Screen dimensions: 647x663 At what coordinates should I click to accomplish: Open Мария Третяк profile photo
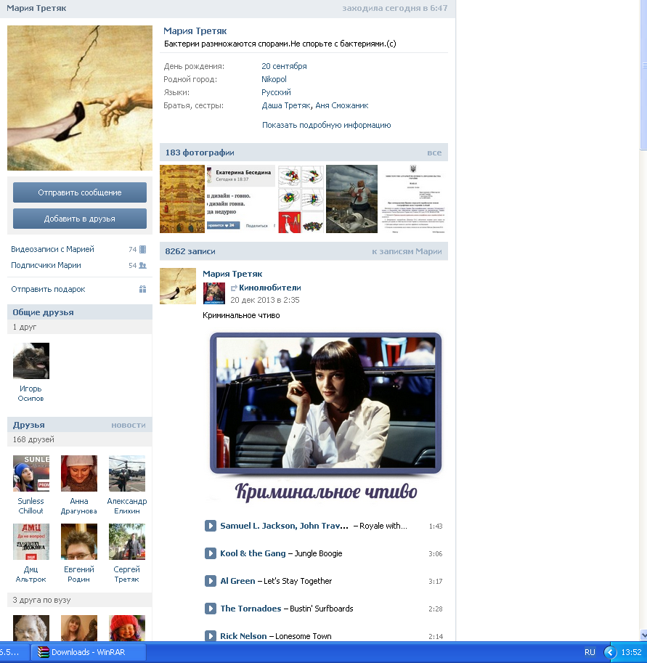(x=80, y=98)
